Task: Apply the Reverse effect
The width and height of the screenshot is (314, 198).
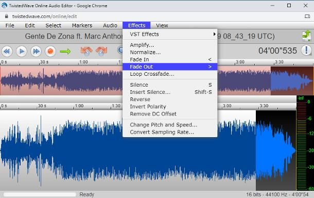Action: click(170, 100)
